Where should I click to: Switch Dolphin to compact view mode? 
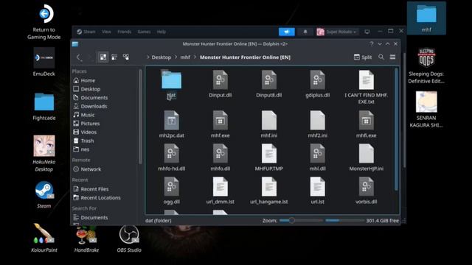[x=114, y=57]
